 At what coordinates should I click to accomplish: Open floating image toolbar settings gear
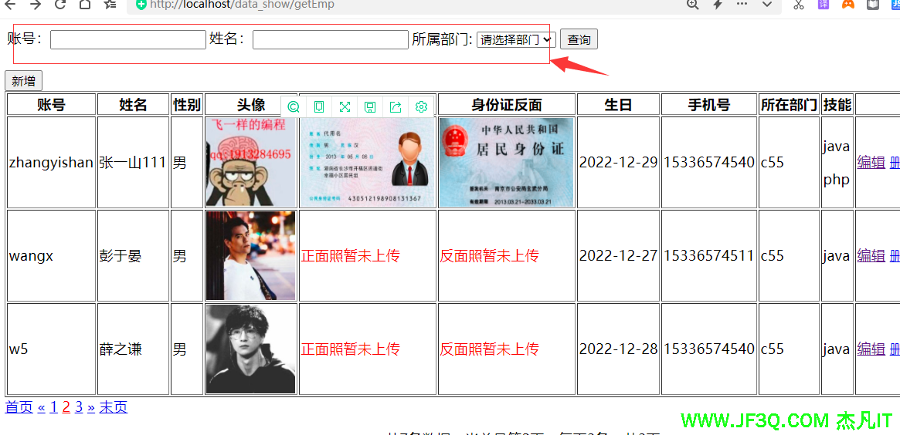(x=421, y=106)
